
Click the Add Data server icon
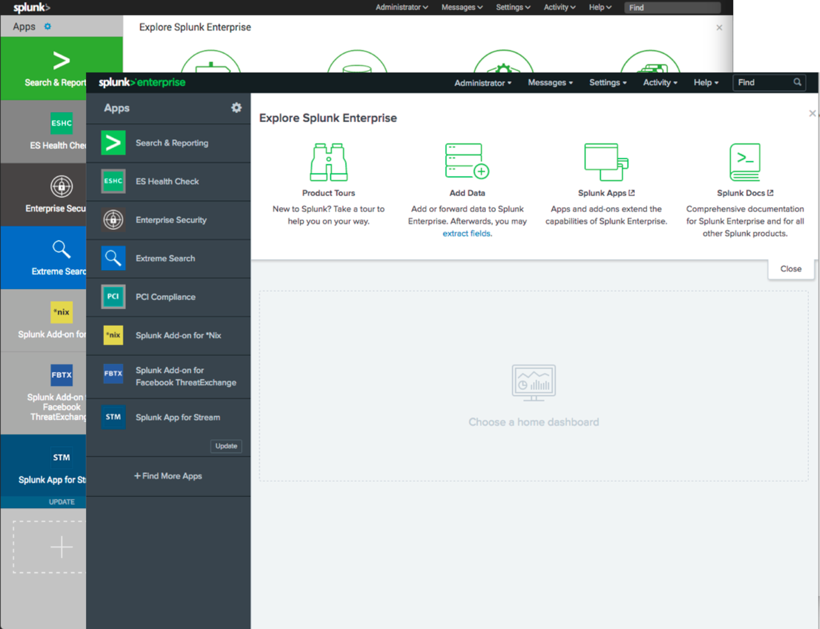(467, 161)
